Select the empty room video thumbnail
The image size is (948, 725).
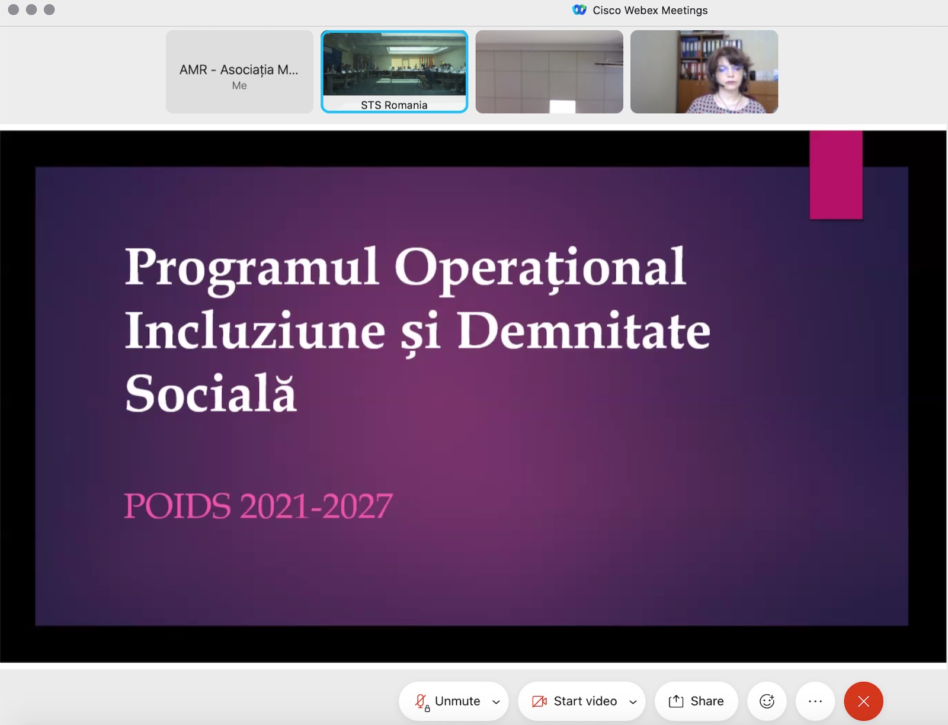[x=549, y=72]
